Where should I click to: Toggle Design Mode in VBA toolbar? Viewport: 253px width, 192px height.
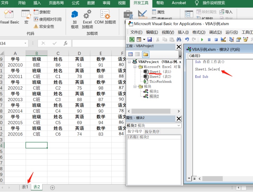coord(223,39)
